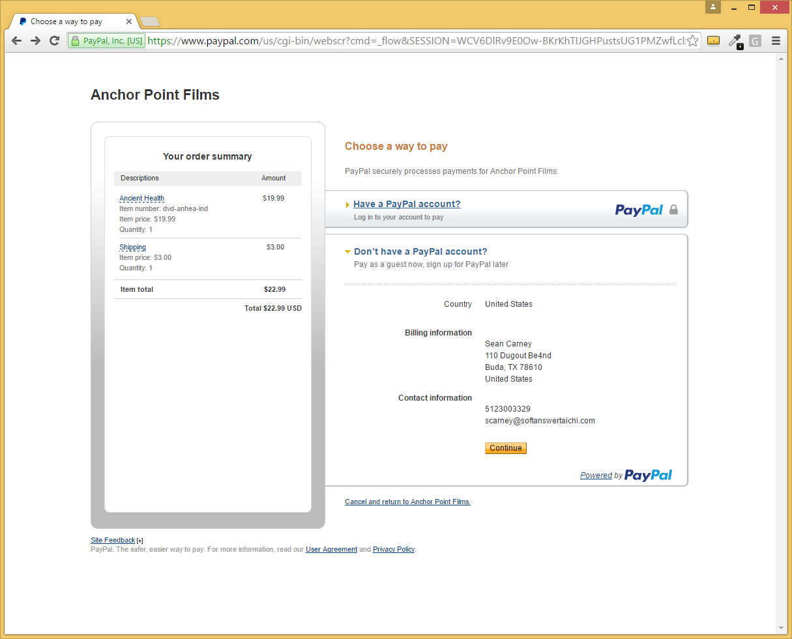Open the User Agreement link

tap(331, 550)
